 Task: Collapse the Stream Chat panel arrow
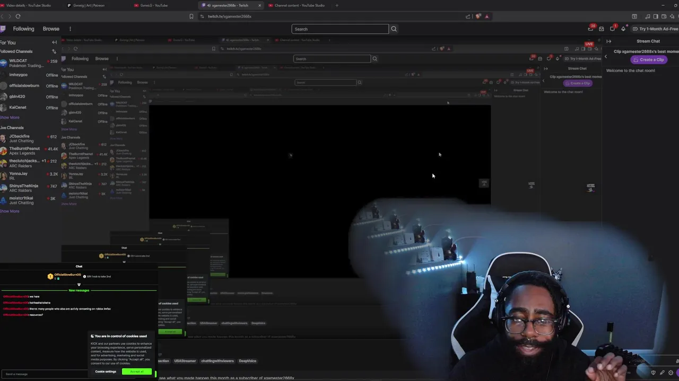(609, 41)
